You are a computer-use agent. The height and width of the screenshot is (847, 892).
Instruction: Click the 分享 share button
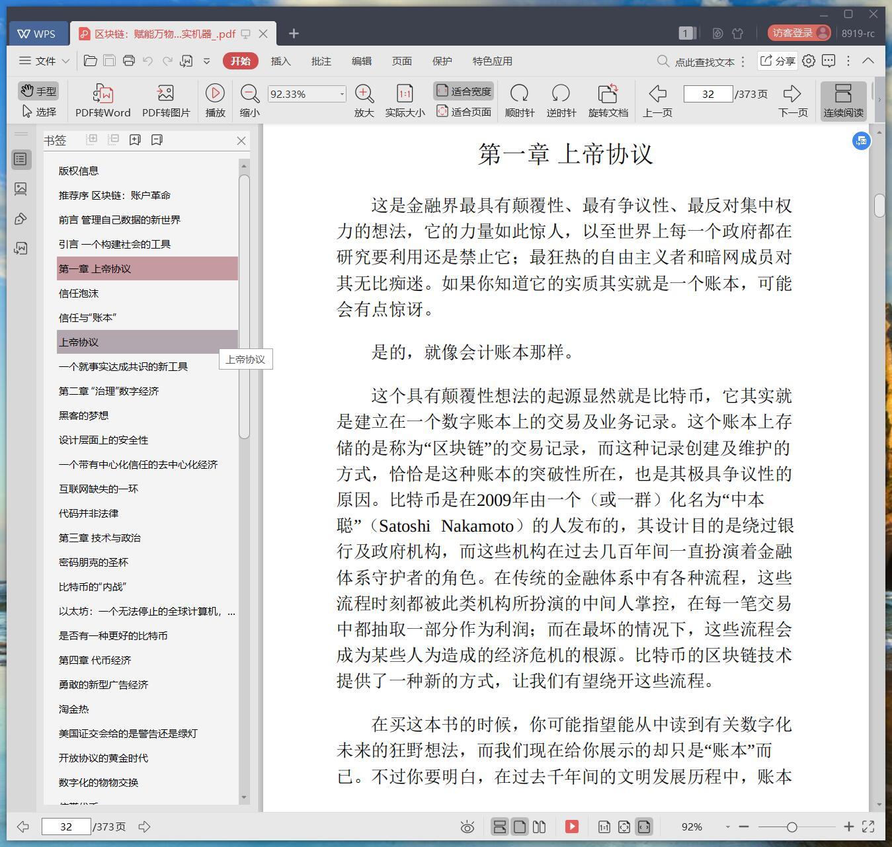(777, 61)
